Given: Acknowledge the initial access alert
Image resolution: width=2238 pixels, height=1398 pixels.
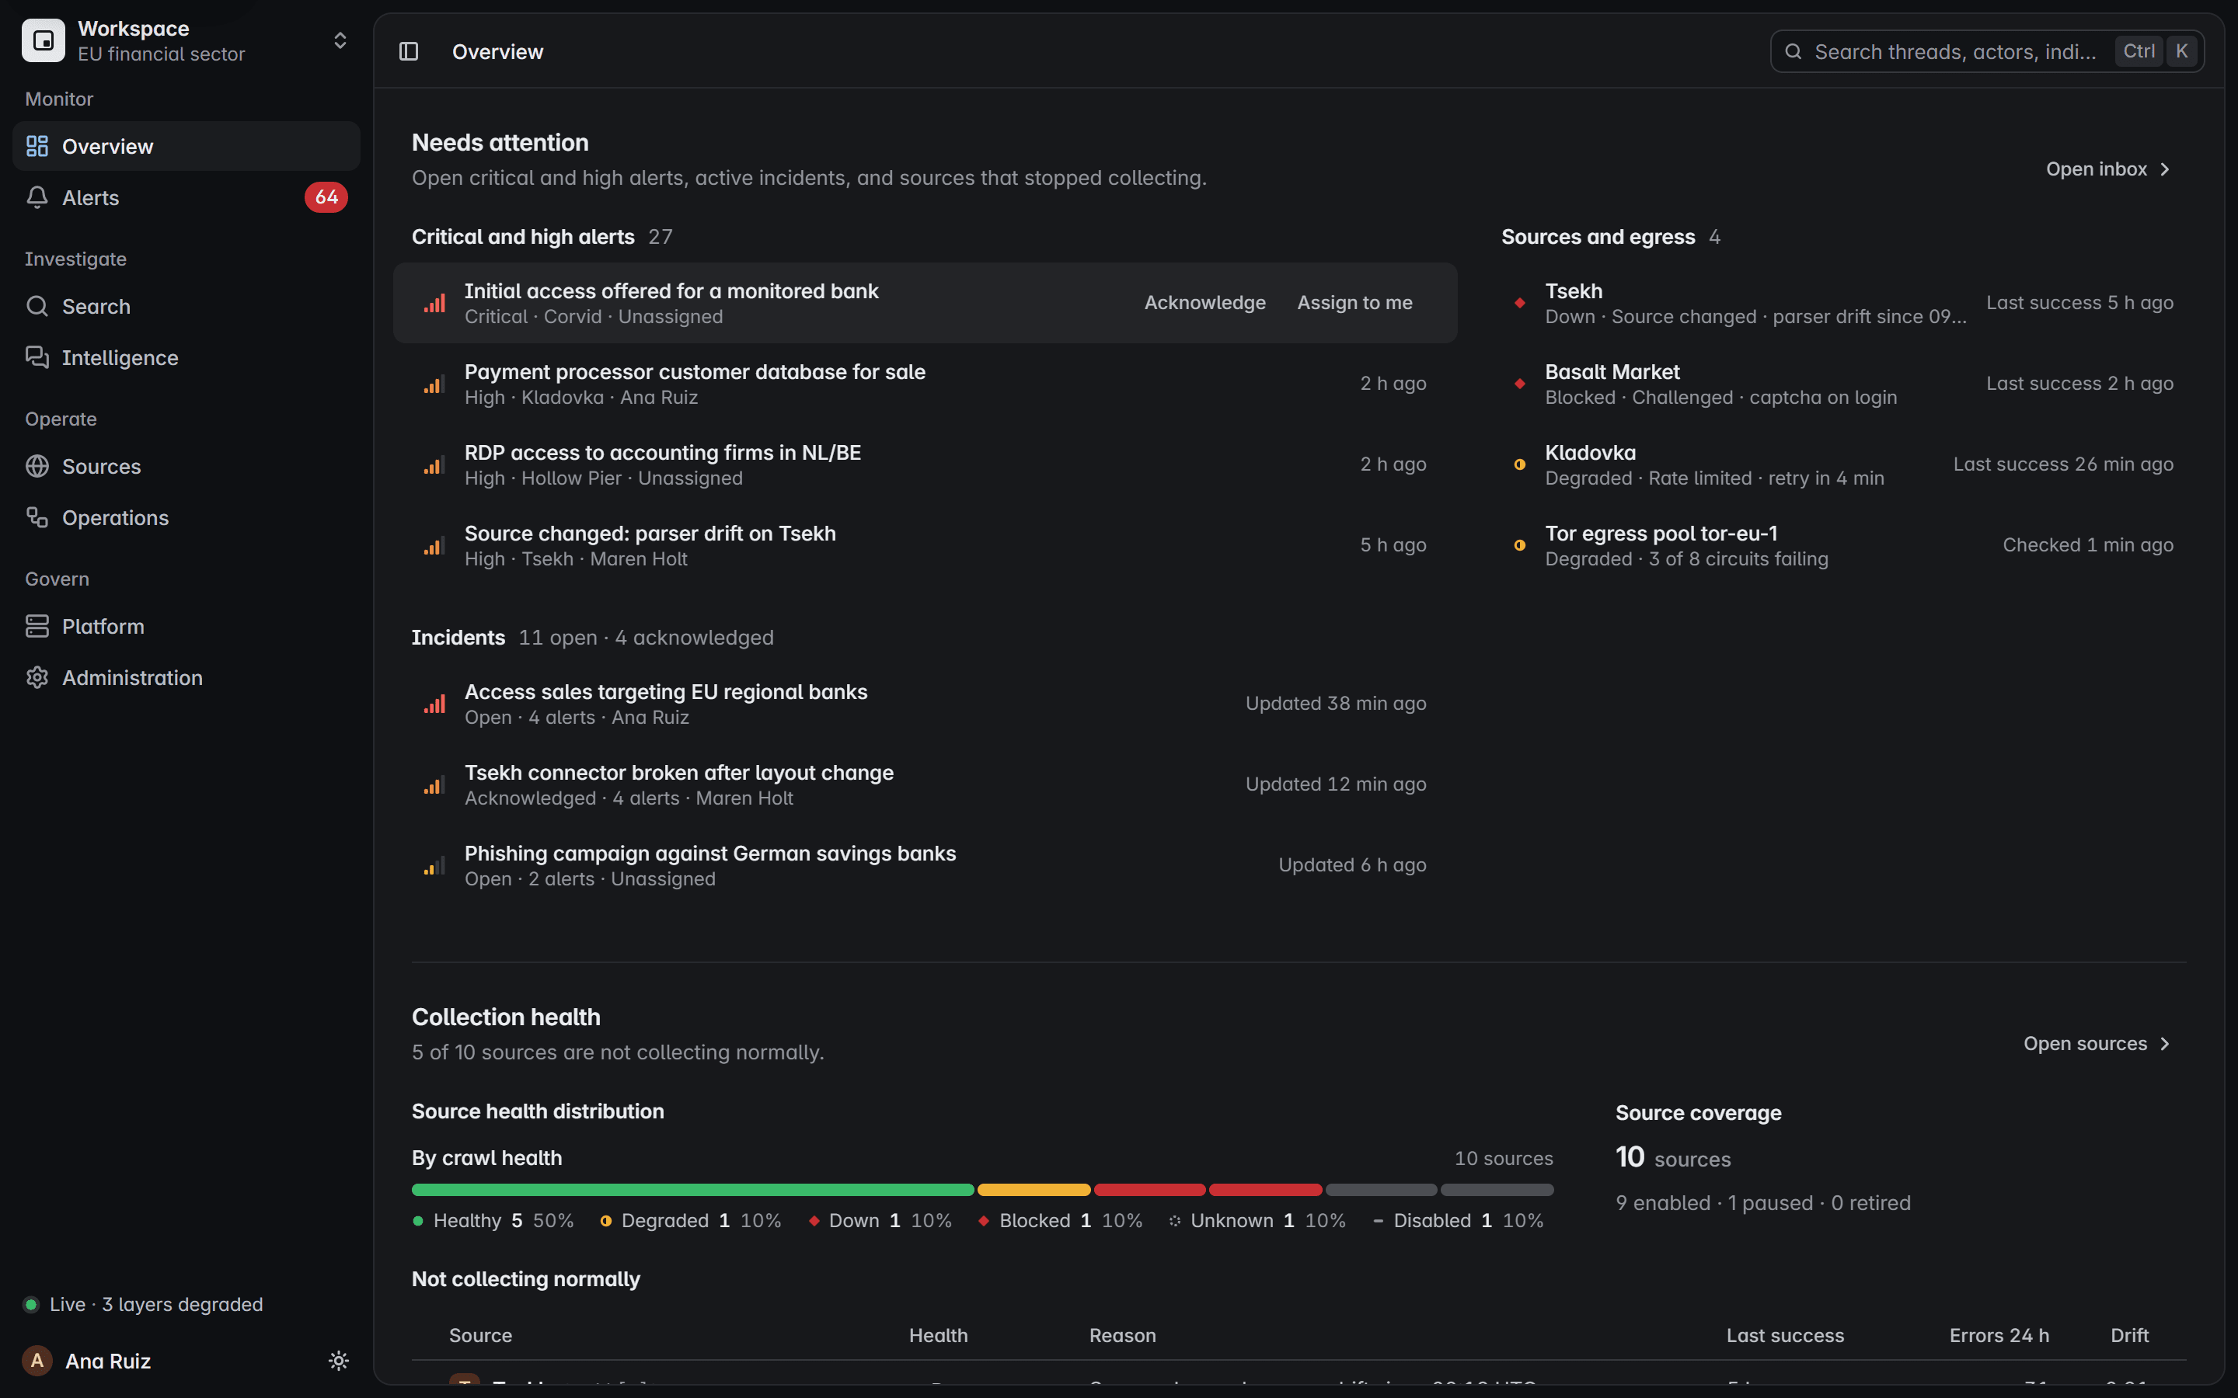Looking at the screenshot, I should [1205, 302].
